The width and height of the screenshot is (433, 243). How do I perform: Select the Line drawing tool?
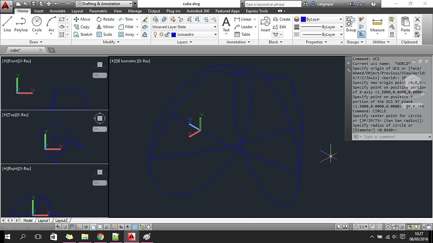(7, 24)
